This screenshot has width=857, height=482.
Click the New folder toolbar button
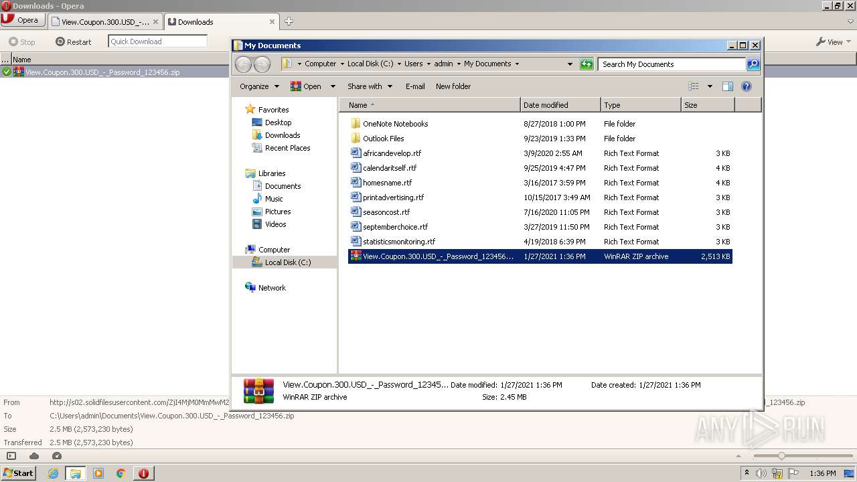coord(453,86)
